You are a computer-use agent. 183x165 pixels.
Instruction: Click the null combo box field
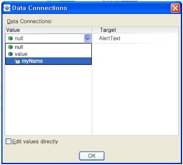click(48, 38)
